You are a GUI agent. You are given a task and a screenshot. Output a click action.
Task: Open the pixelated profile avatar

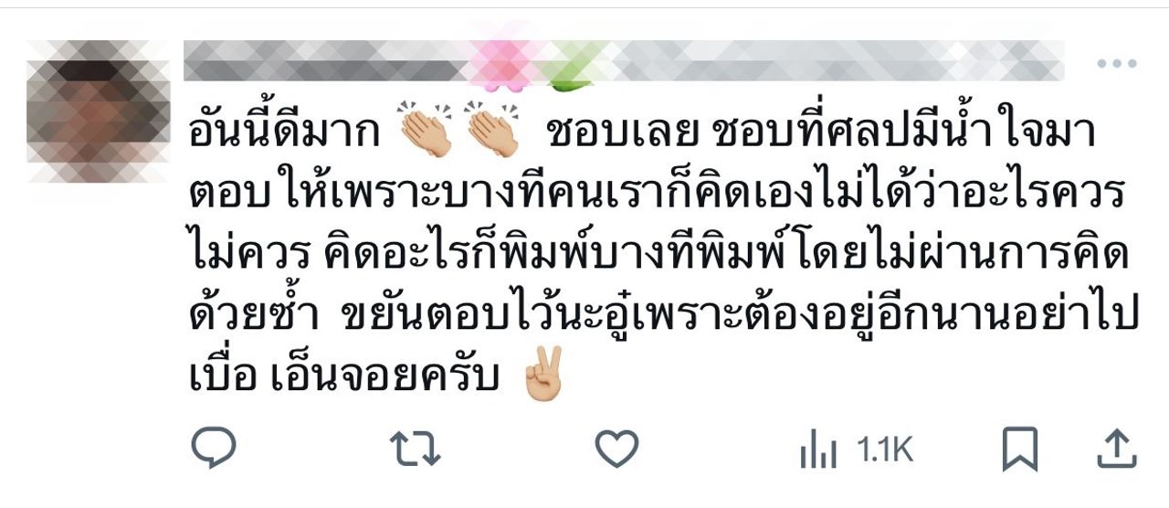click(99, 111)
